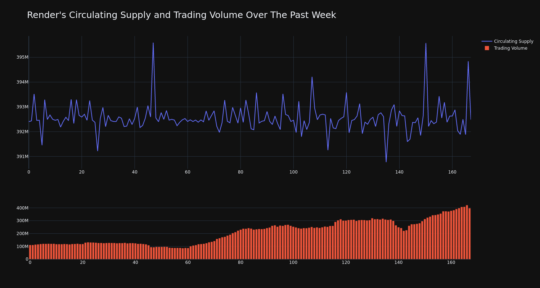Toggle the Trading Volume legend entry
Image resolution: width=540 pixels, height=288 pixels.
tap(507, 48)
